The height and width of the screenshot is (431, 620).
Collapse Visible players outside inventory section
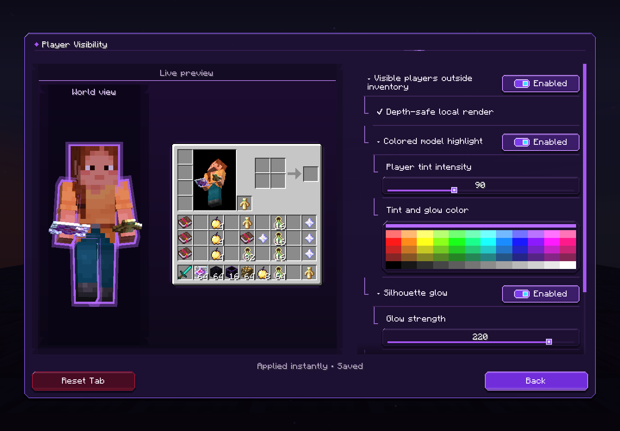click(369, 79)
